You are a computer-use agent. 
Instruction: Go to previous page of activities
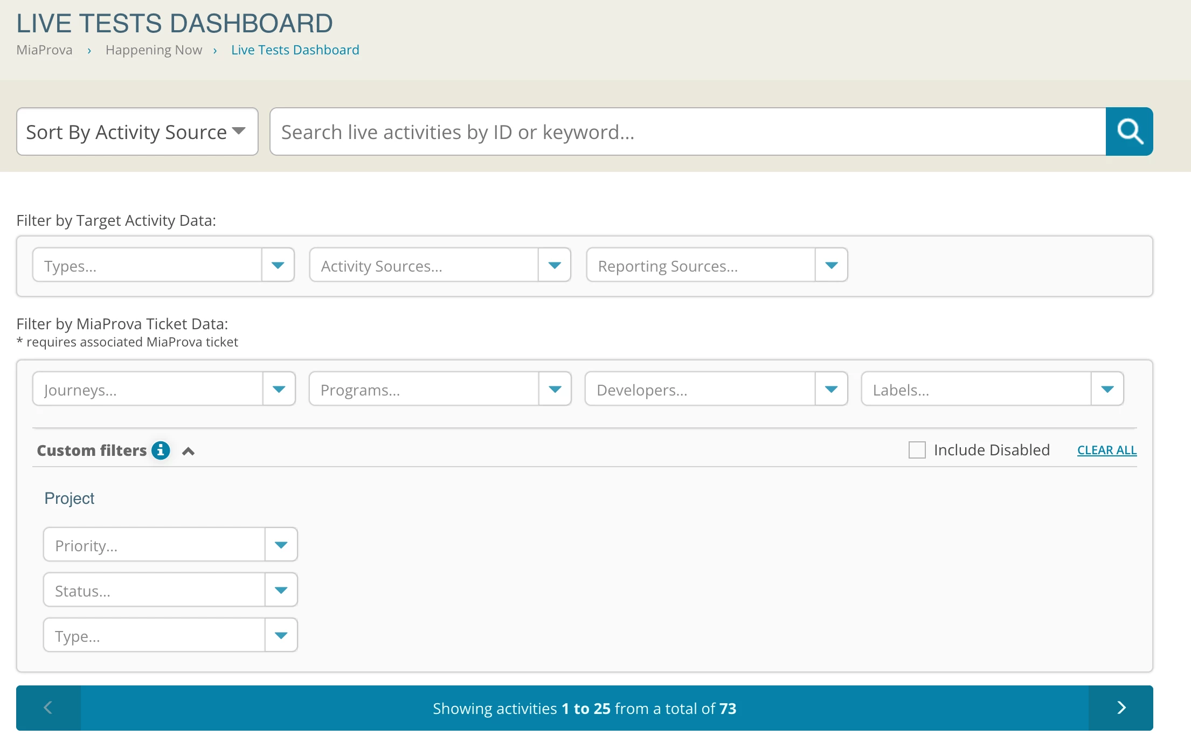tap(48, 708)
